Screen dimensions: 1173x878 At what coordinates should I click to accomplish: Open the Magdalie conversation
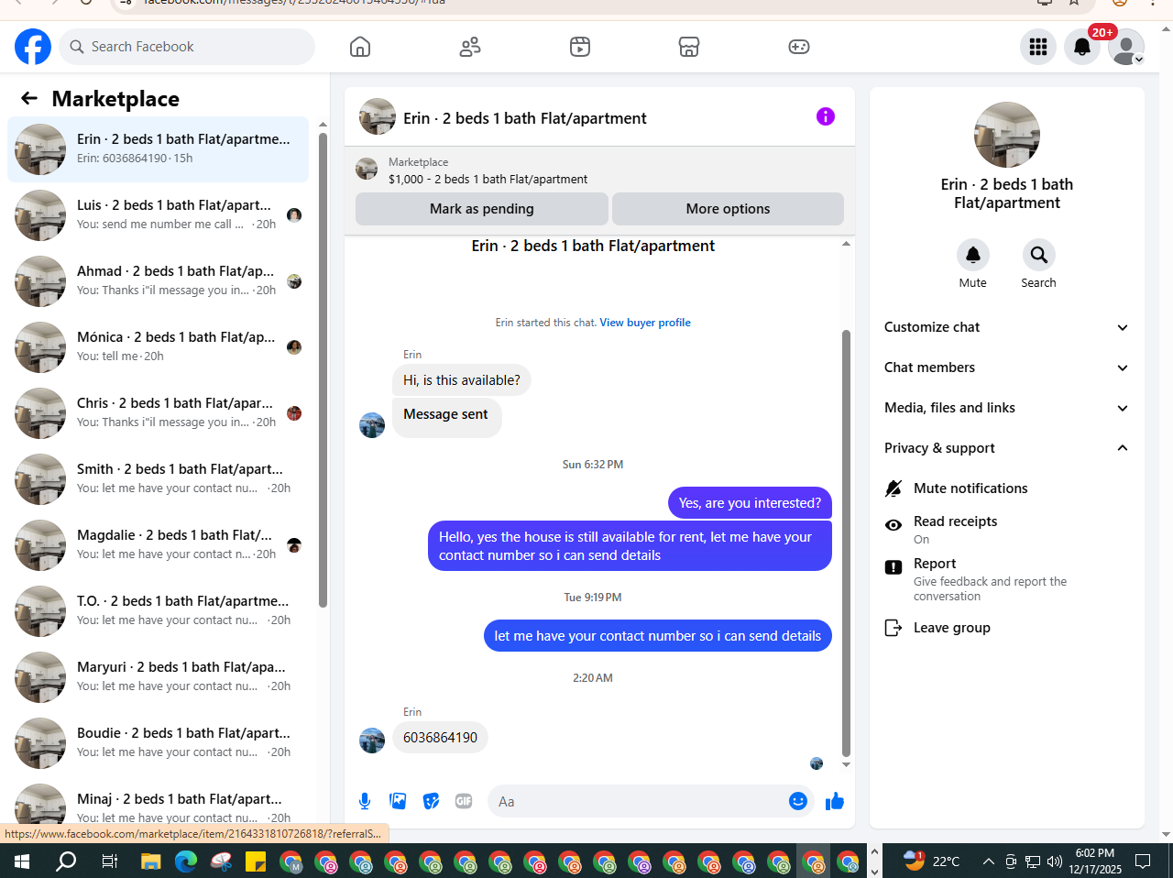pos(158,545)
